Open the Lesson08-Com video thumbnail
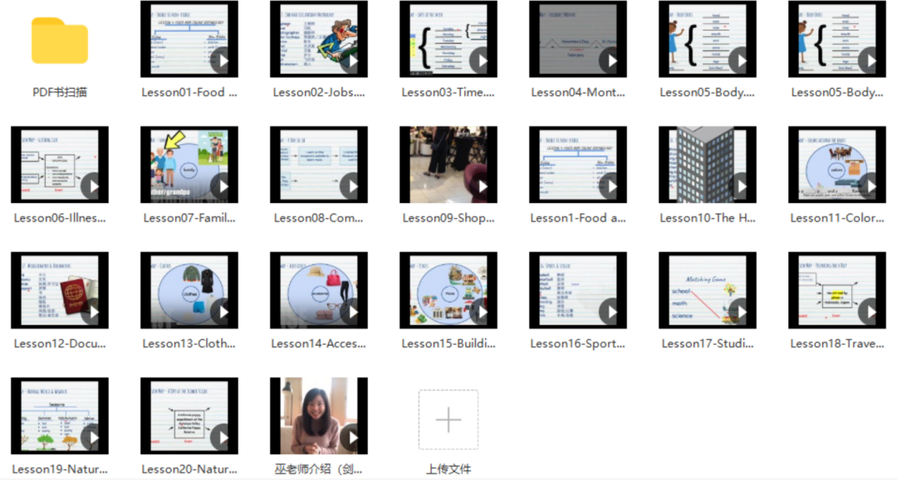897x480 pixels. [x=319, y=165]
